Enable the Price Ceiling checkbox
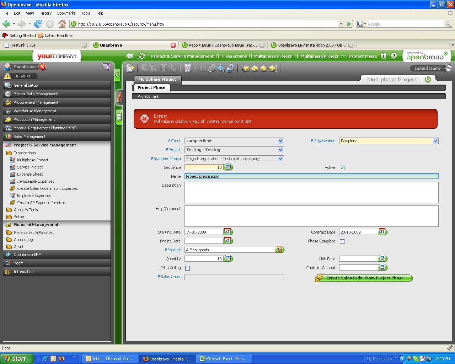The image size is (455, 364). (x=187, y=268)
